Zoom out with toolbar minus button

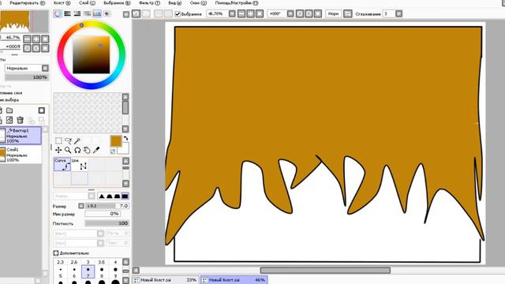(x=241, y=14)
